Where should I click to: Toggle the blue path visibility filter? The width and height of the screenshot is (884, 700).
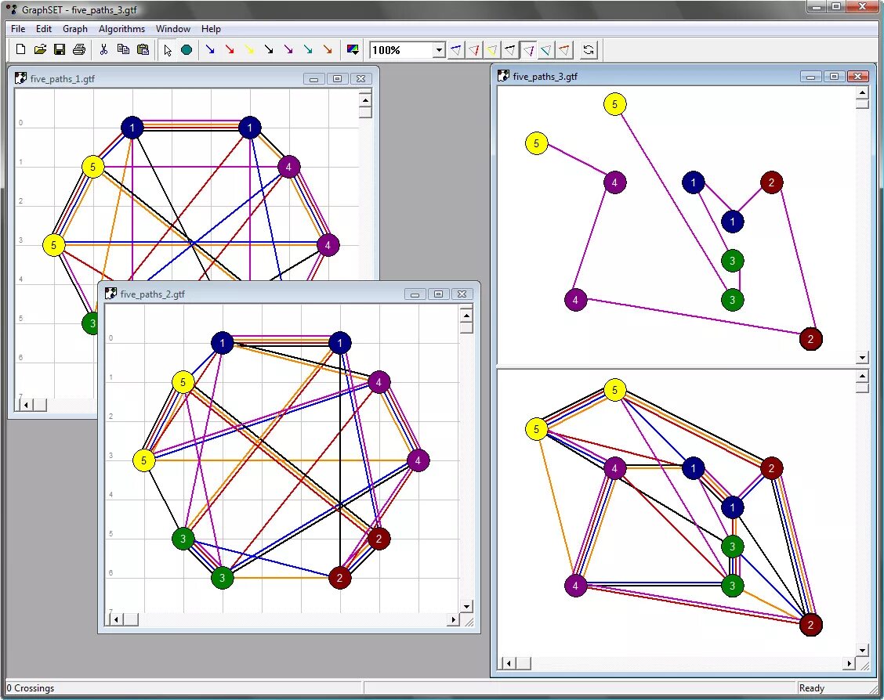tap(456, 50)
